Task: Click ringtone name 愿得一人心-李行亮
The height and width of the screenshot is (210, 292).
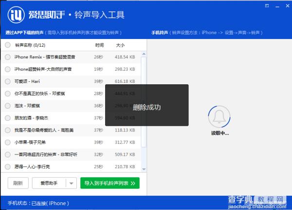Action: click(32, 167)
